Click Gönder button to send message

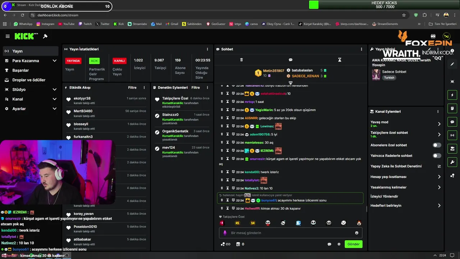353,244
